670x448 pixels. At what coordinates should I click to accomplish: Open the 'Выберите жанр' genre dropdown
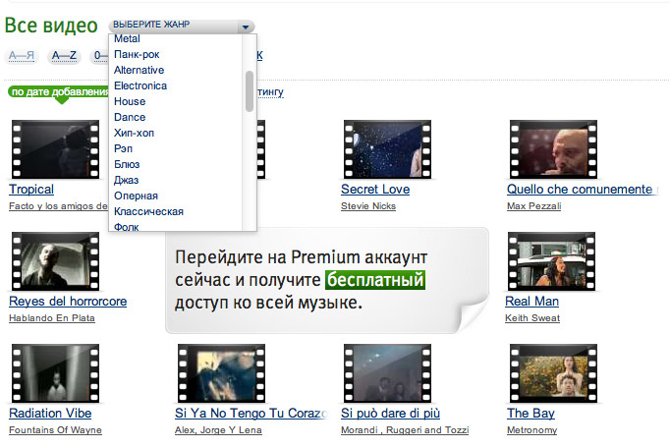(181, 26)
